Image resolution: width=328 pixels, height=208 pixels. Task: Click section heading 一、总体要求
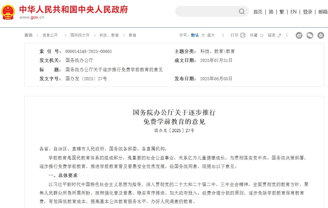(63, 176)
